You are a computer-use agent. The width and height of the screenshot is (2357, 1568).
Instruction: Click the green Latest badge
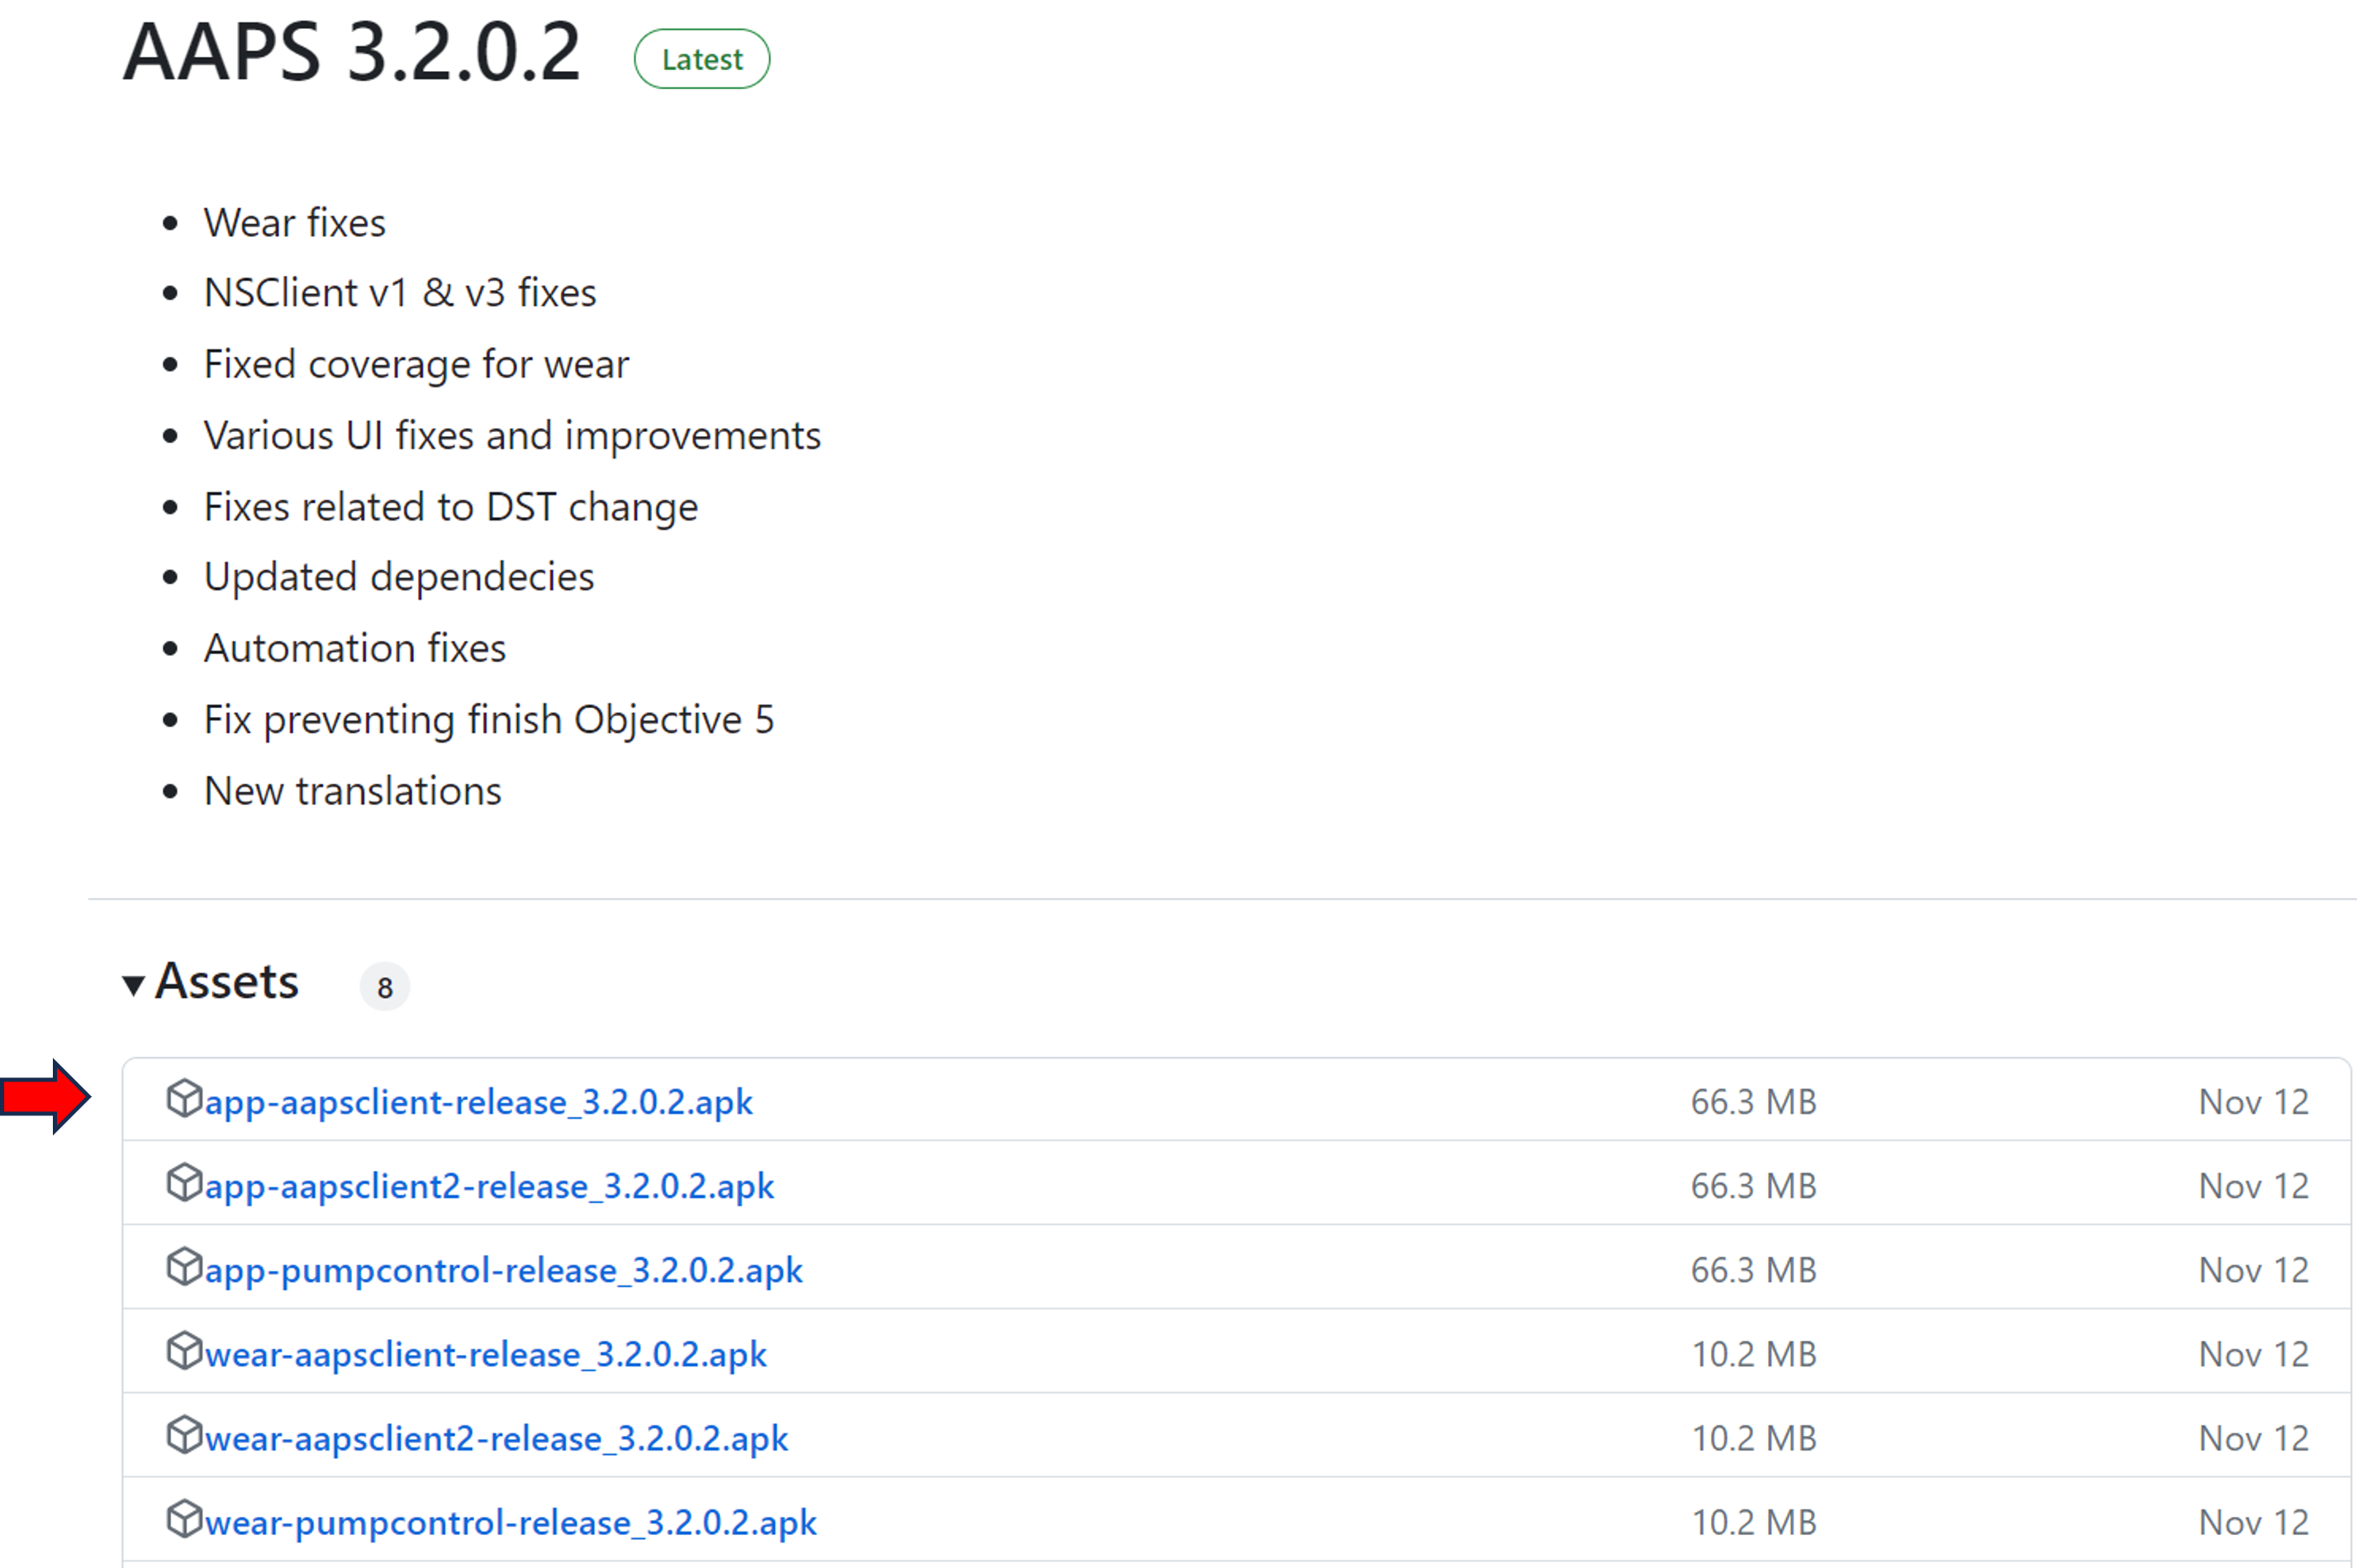(x=702, y=59)
